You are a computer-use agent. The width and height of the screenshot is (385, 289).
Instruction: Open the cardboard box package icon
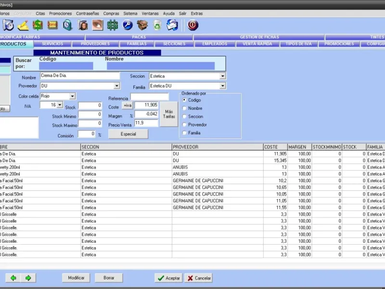pyautogui.click(x=142, y=25)
